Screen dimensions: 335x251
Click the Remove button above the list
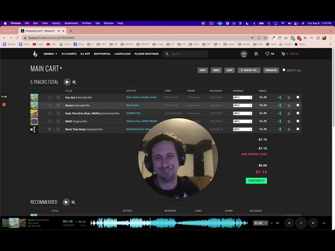271,70
